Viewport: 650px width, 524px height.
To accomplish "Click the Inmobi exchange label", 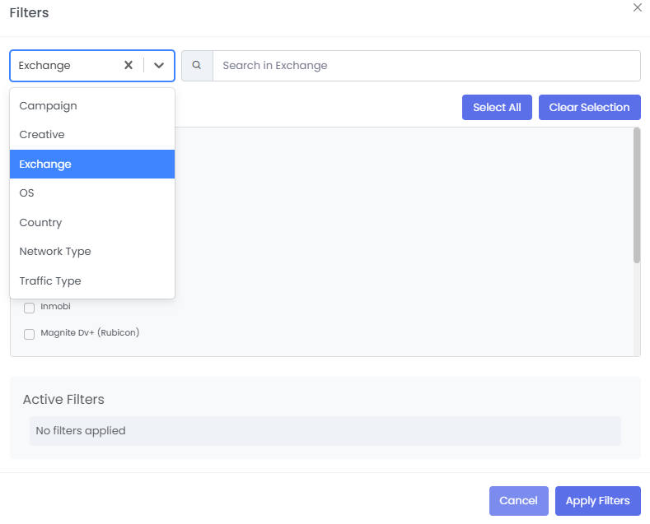I will pos(55,307).
